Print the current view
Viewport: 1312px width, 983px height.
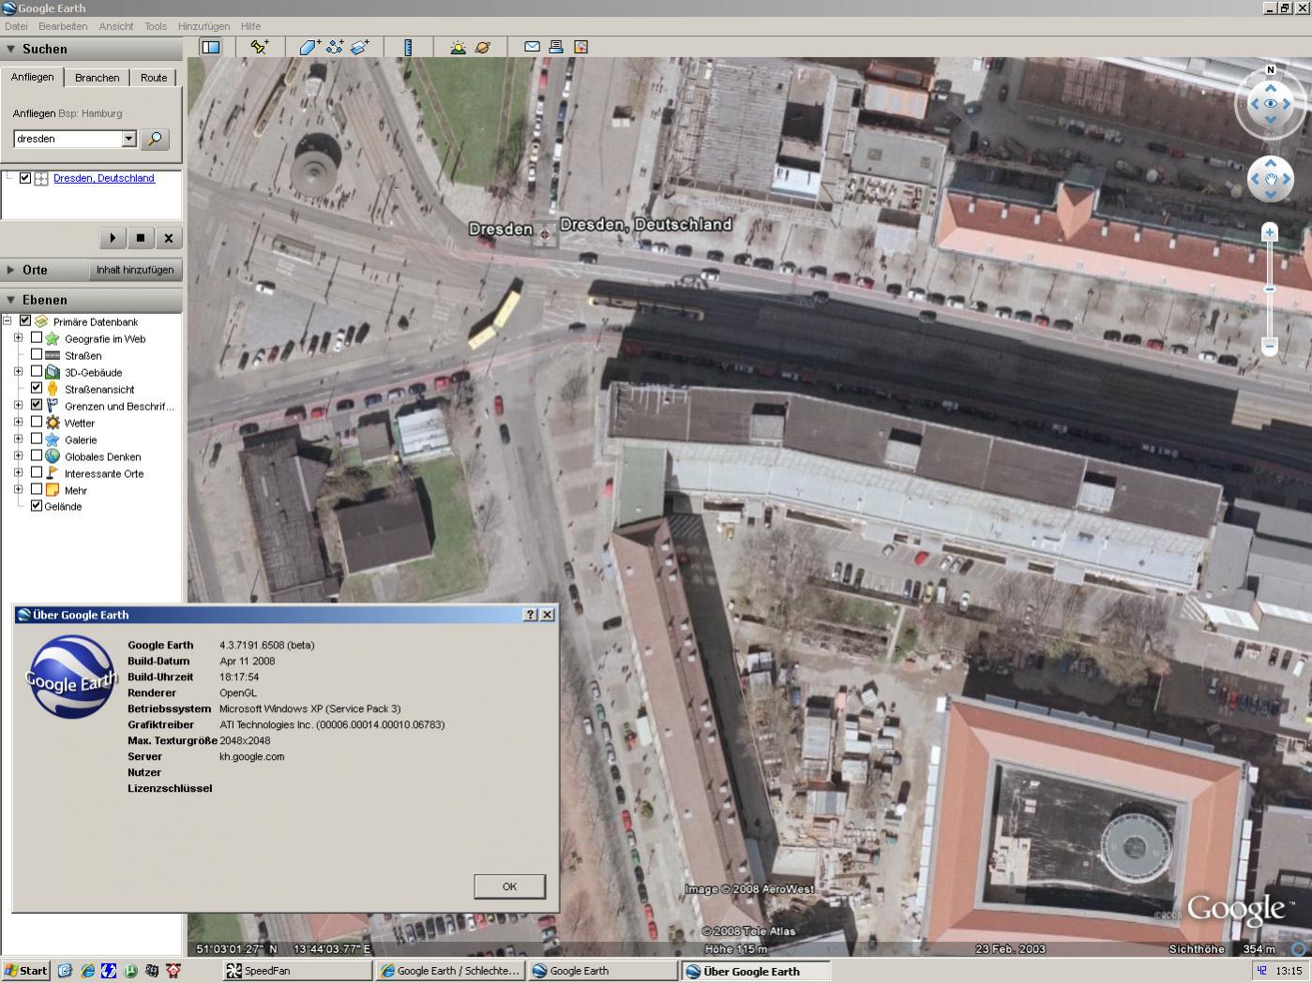pyautogui.click(x=556, y=47)
